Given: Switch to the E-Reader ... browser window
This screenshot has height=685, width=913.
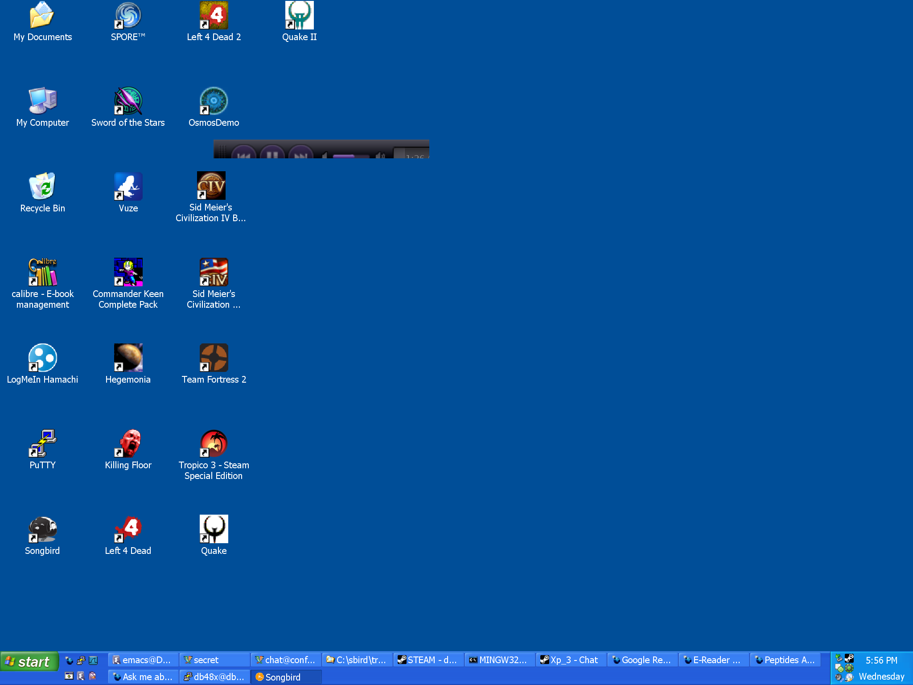Looking at the screenshot, I should (x=714, y=660).
